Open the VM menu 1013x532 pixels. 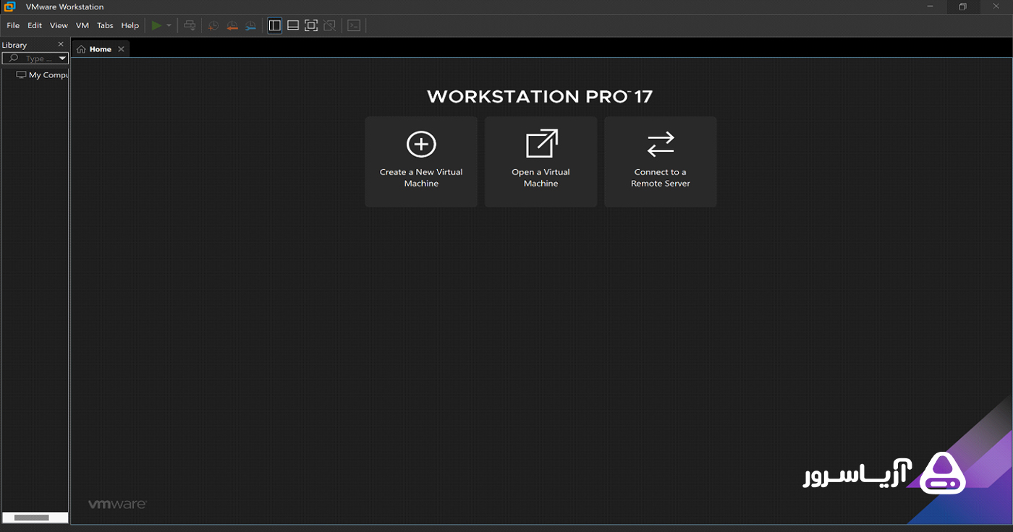click(x=82, y=25)
